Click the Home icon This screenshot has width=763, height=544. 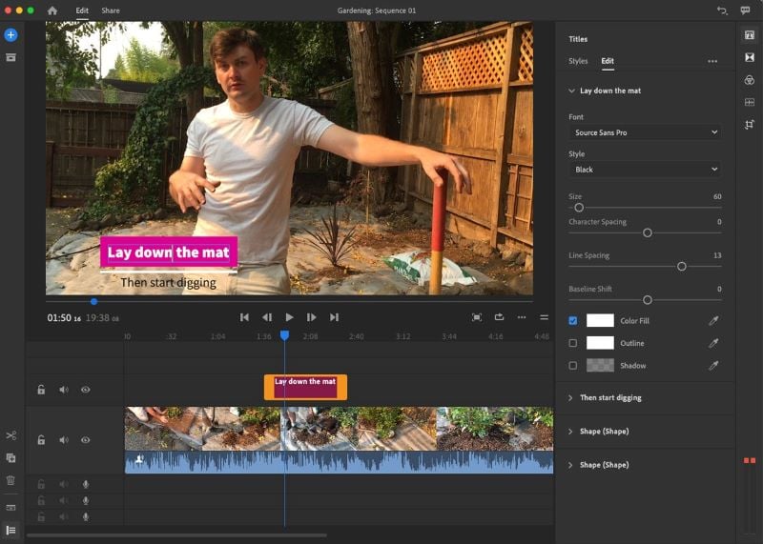point(52,10)
